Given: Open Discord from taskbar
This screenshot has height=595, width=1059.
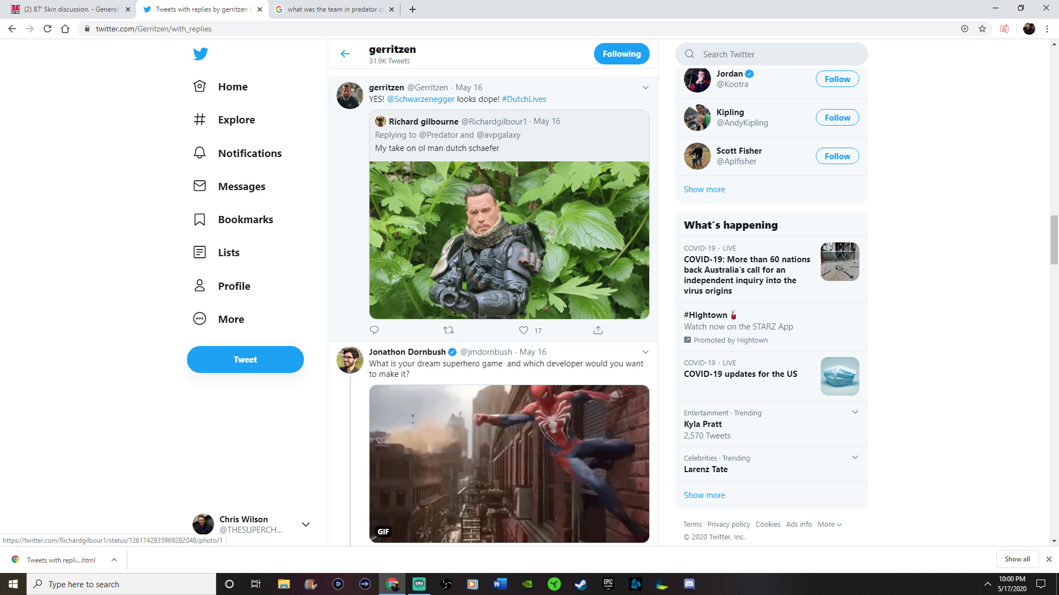Looking at the screenshot, I should pos(689,584).
